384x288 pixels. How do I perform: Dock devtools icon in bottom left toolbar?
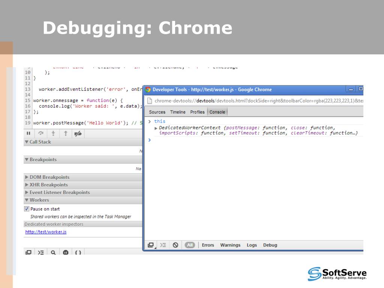[28, 252]
